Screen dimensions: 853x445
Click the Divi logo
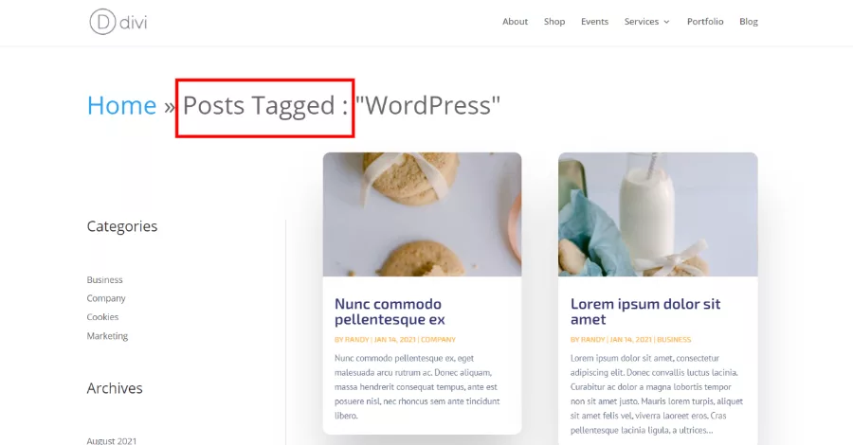118,22
